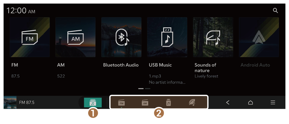This screenshot has height=124, width=289.
Task: Click the now-playing album thumbnail
Action: click(x=10, y=102)
